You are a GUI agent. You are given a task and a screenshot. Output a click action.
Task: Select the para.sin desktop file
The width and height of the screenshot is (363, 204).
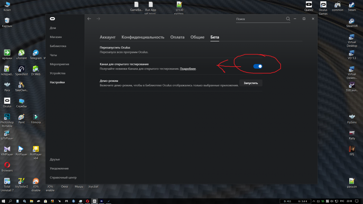[352, 183]
